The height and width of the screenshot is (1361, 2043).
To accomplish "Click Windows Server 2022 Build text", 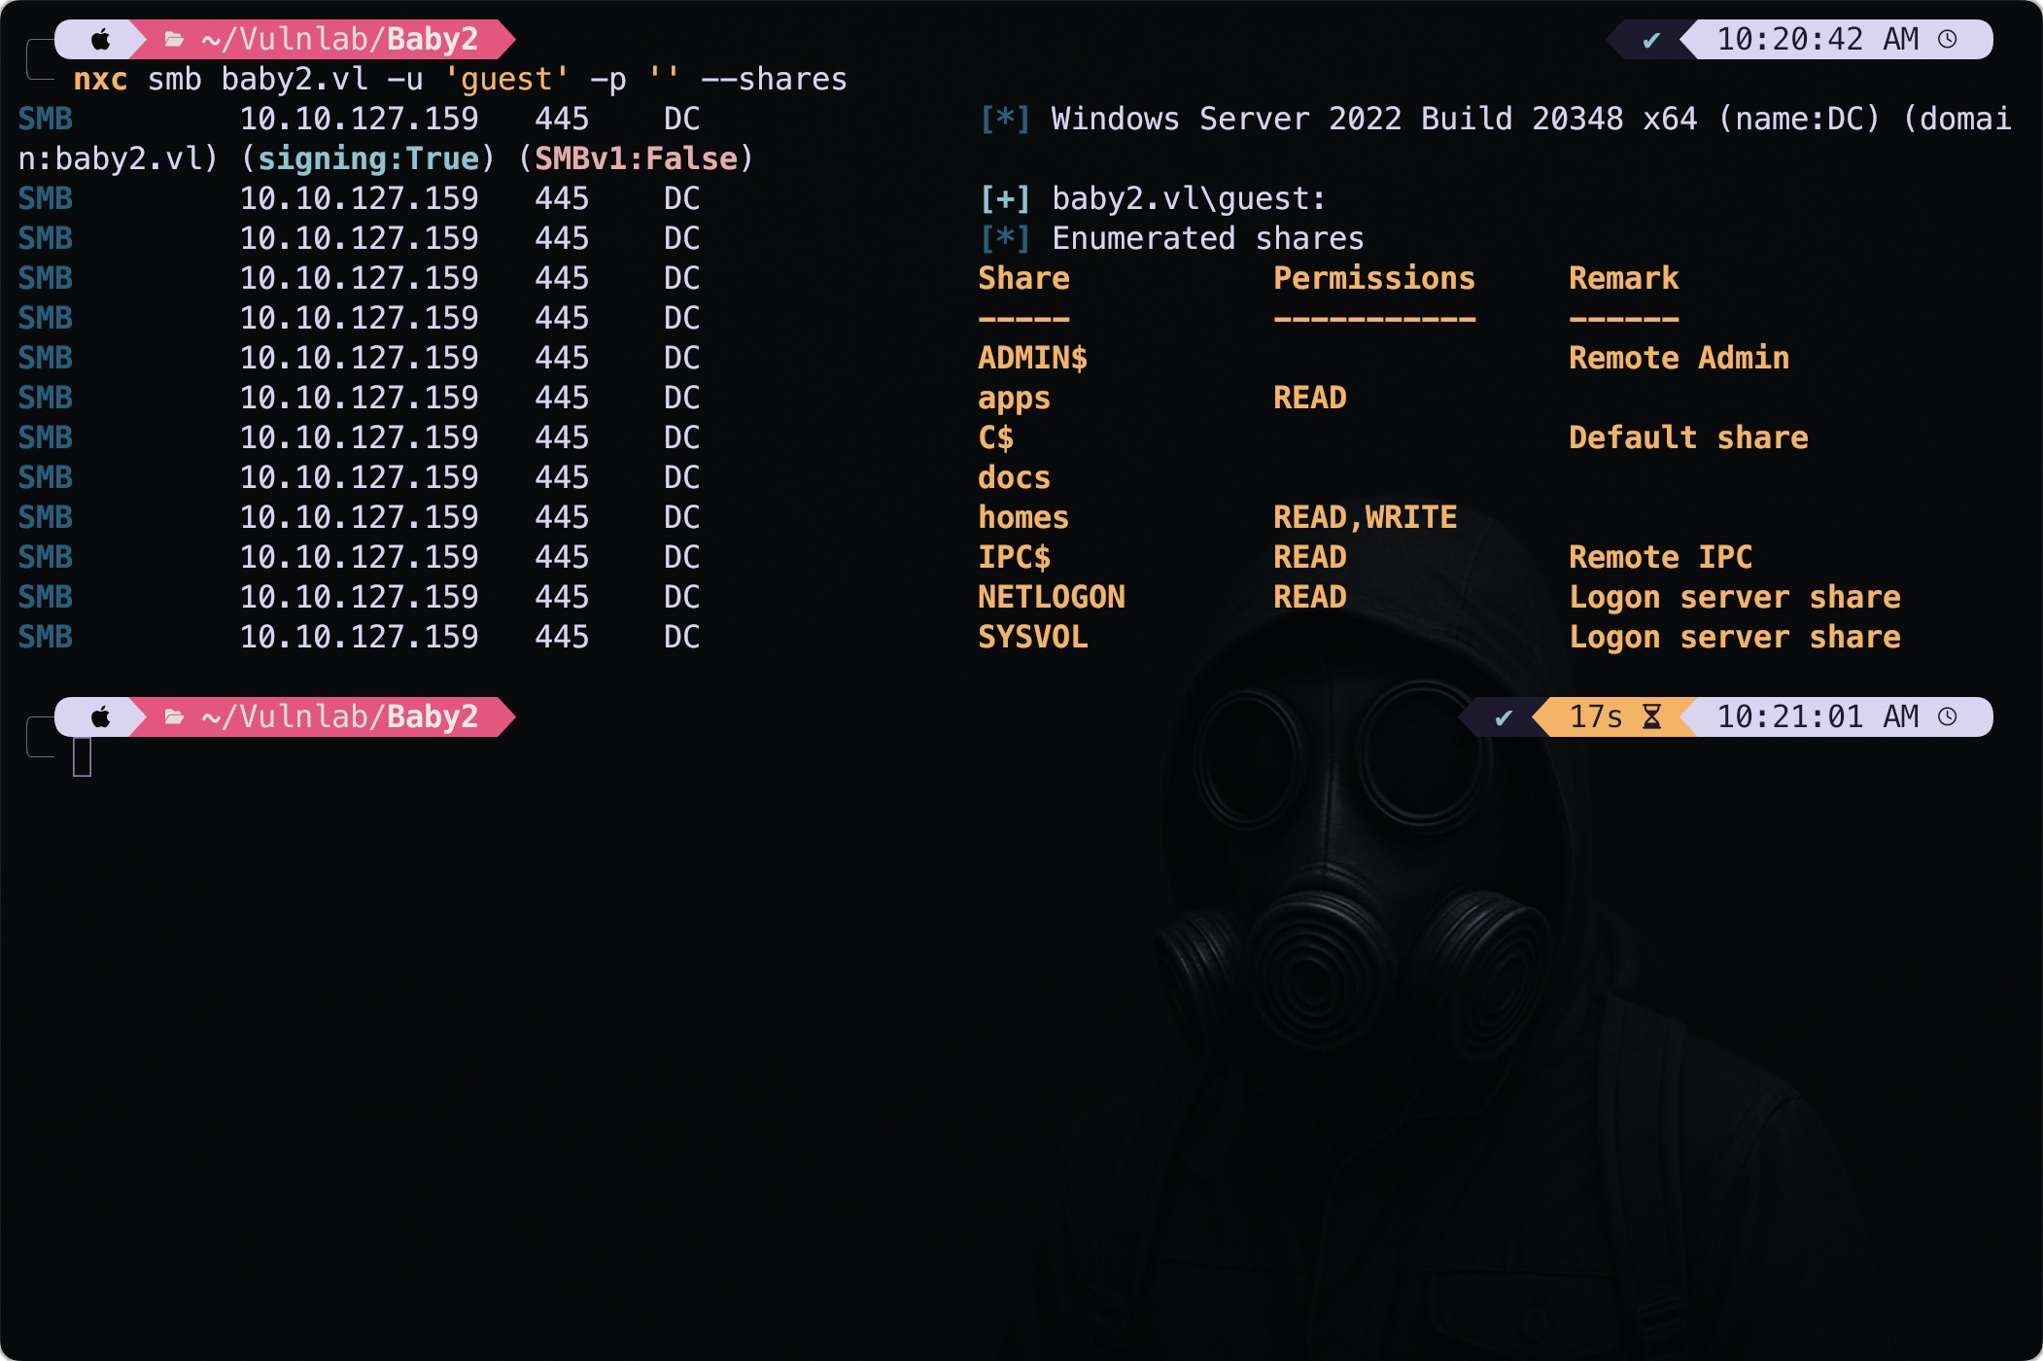I will (1281, 119).
